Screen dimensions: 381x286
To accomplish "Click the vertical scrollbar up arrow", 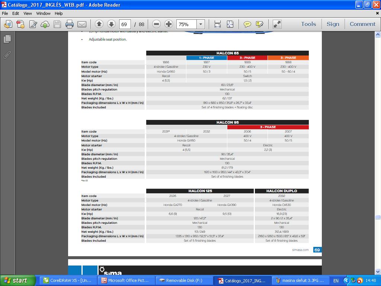I will click(x=378, y=35).
